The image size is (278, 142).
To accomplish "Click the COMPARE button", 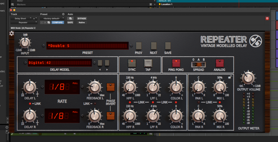I will pos(58,22).
